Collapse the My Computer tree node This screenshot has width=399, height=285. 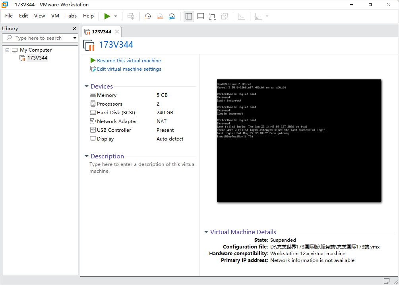(8, 50)
